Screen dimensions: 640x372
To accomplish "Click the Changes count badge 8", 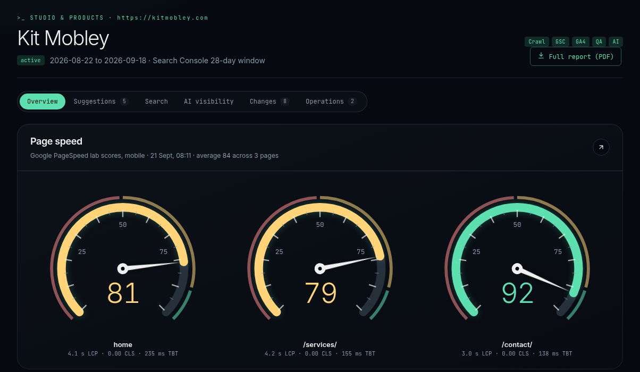I will tap(285, 102).
